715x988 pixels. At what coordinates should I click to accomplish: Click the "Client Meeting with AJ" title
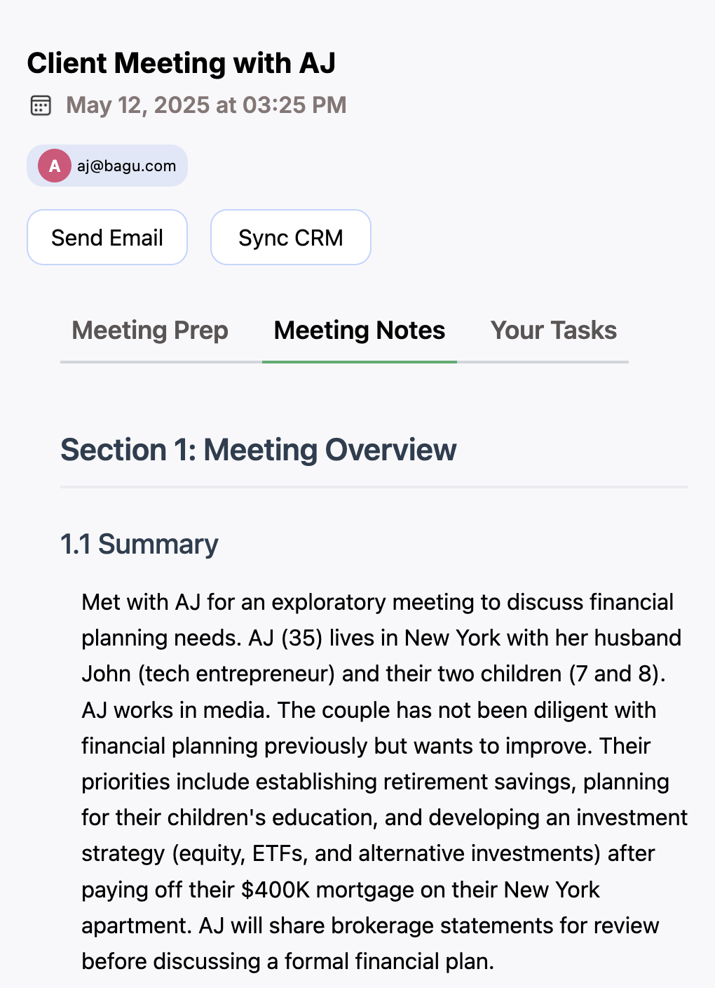[182, 63]
